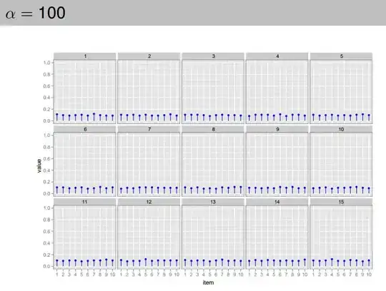Screen dimensions: 386x291
Task: Select the facet panel header 5
Action: coord(341,56)
